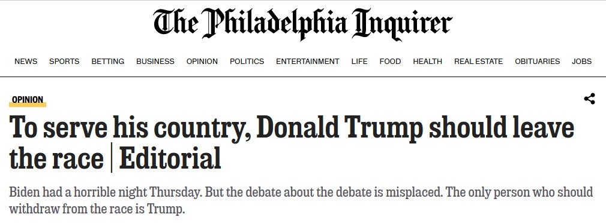
Task: Navigate to the Politics section
Action: click(x=247, y=61)
